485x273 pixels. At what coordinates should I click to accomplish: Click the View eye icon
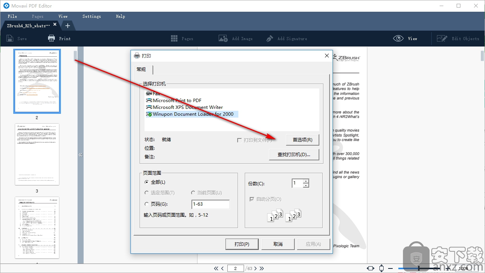(x=398, y=39)
